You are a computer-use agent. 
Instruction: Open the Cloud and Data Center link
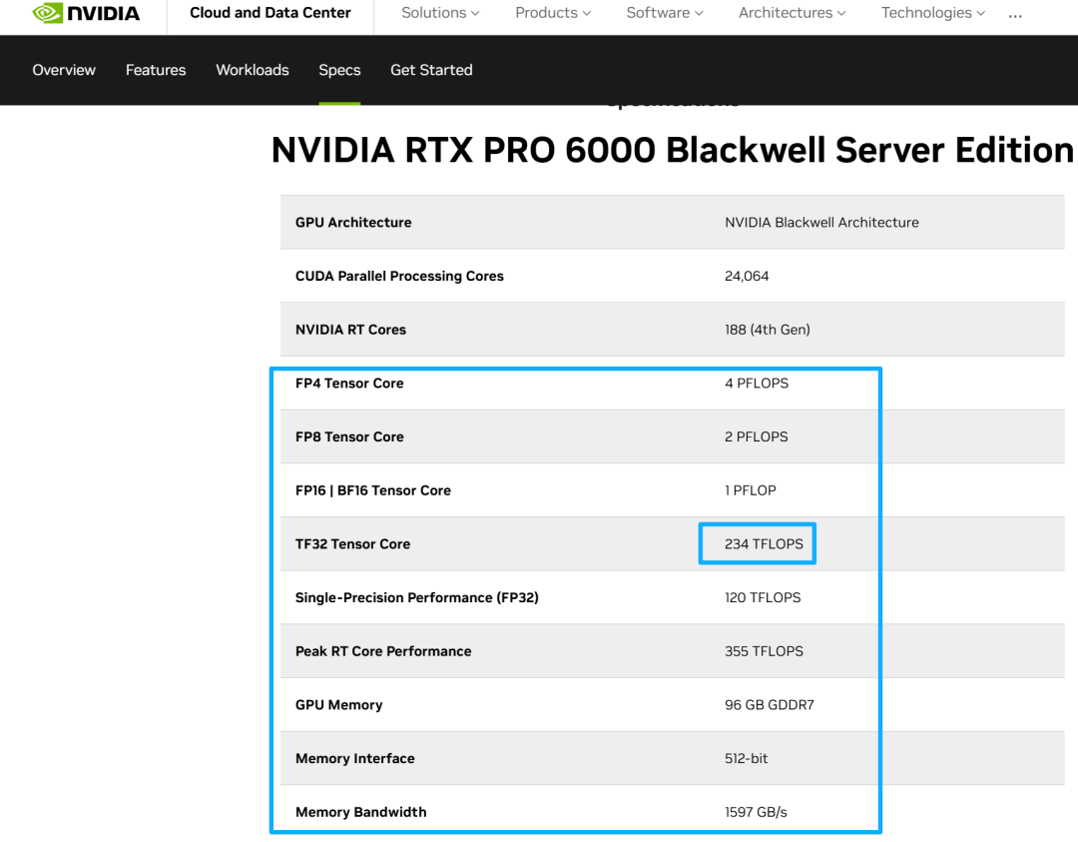click(x=270, y=12)
